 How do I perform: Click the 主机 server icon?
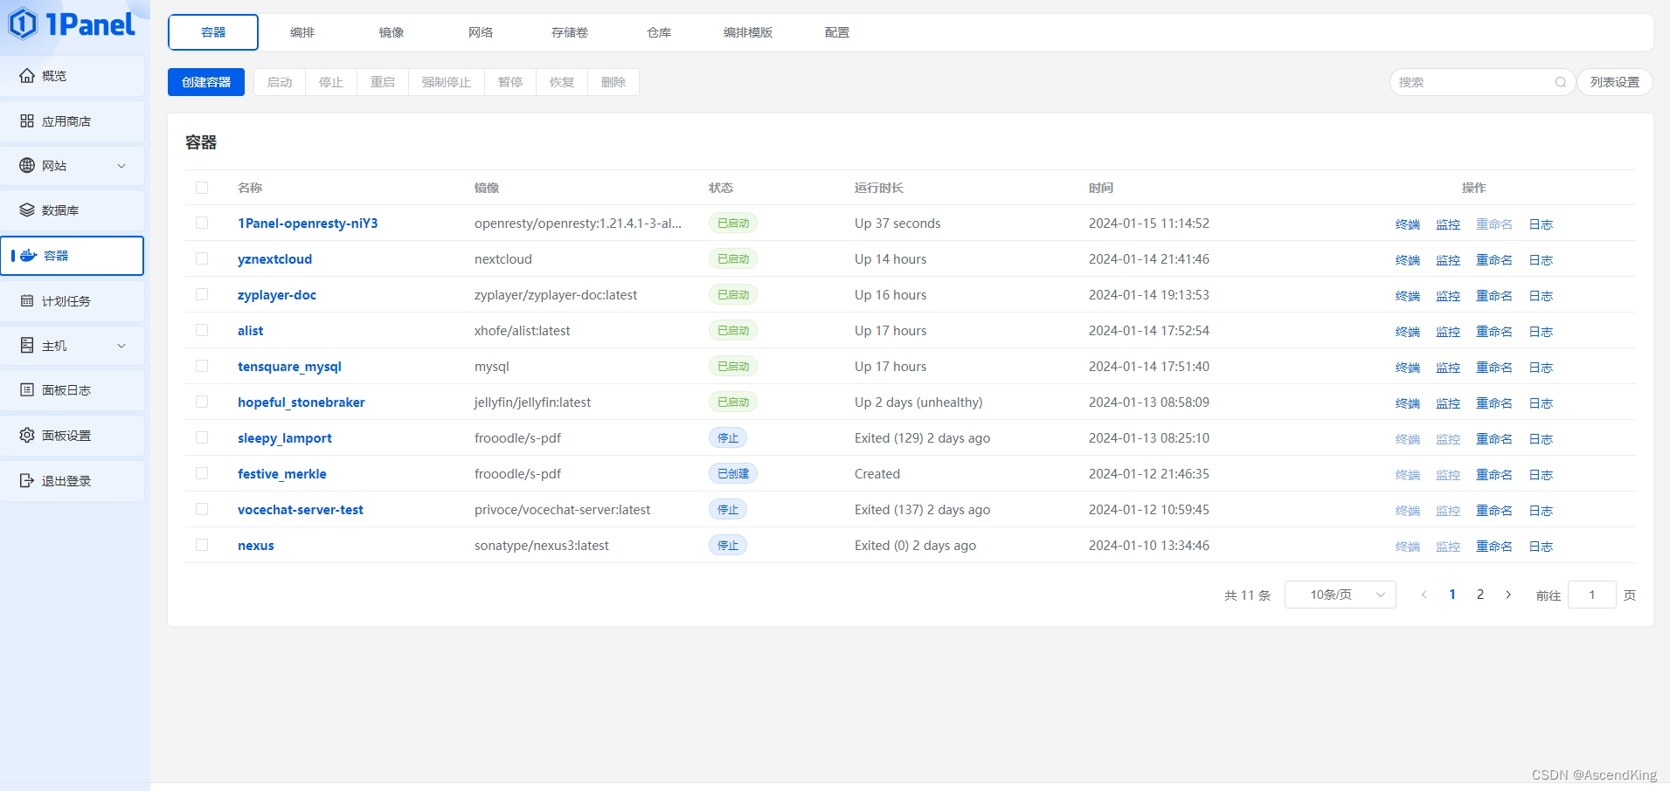click(x=27, y=346)
